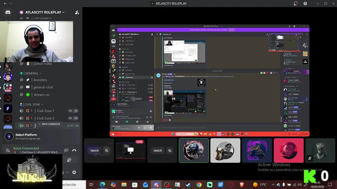Open Discord from the taskbar
This screenshot has height=189, width=337.
(156, 185)
